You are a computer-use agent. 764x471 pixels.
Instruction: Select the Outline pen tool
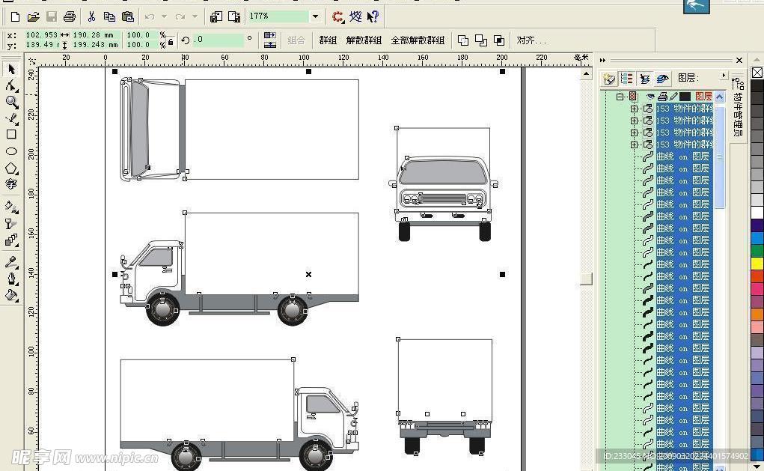(x=11, y=279)
